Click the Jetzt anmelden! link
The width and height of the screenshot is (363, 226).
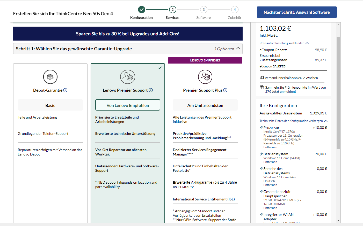point(284,91)
